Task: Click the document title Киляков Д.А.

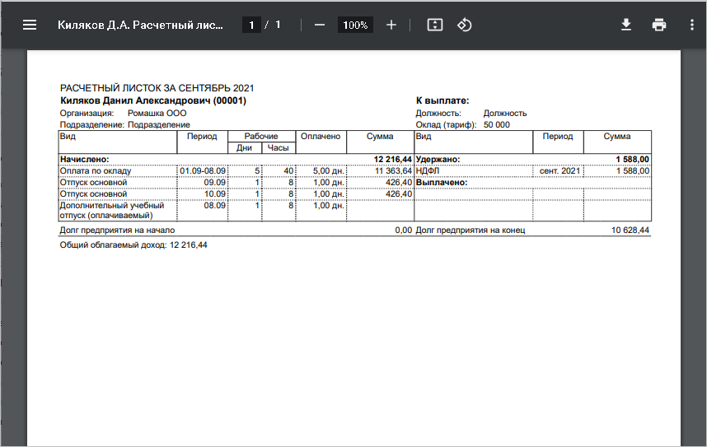Action: point(140,25)
